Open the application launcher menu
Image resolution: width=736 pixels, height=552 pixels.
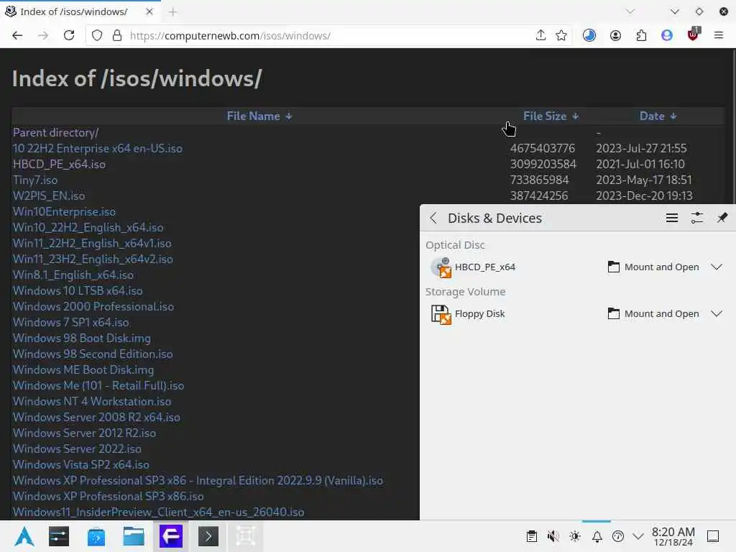tap(24, 536)
